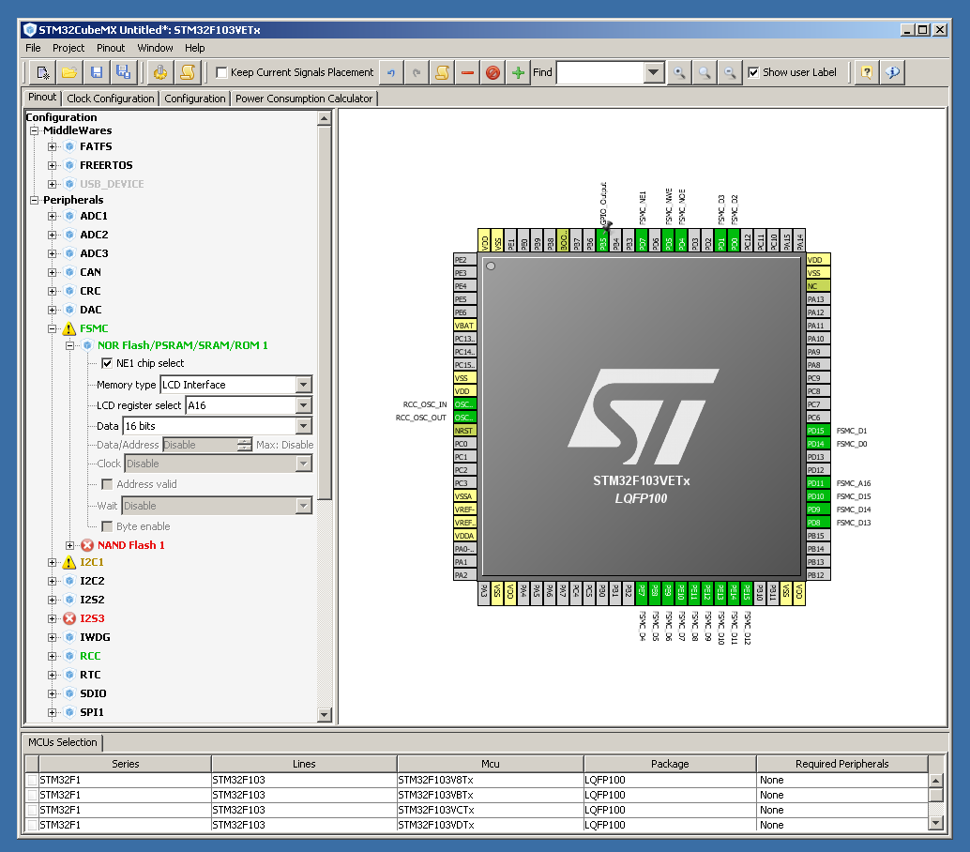Collapse the FSMC peripheral tree node
970x852 pixels.
[x=53, y=328]
